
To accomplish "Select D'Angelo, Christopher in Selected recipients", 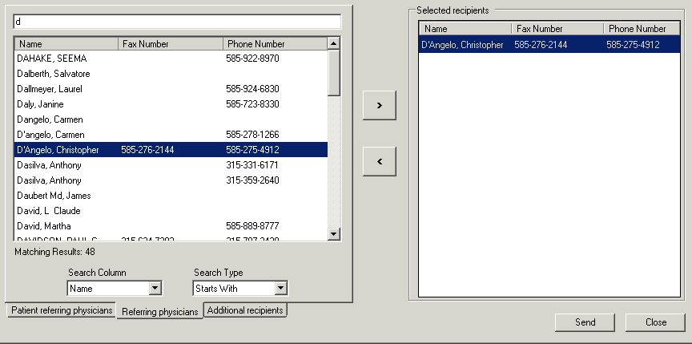I will point(462,45).
